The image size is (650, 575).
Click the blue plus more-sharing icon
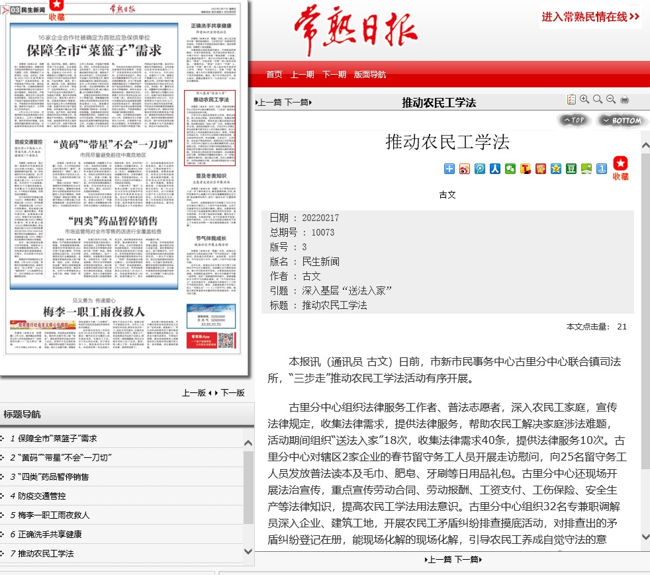(x=449, y=169)
